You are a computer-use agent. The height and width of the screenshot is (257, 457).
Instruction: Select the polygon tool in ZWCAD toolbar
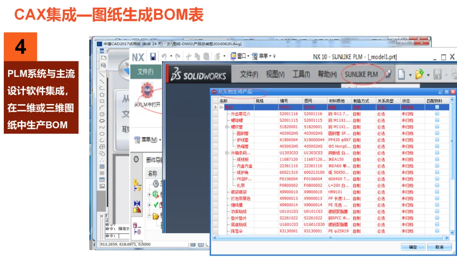coord(102,95)
